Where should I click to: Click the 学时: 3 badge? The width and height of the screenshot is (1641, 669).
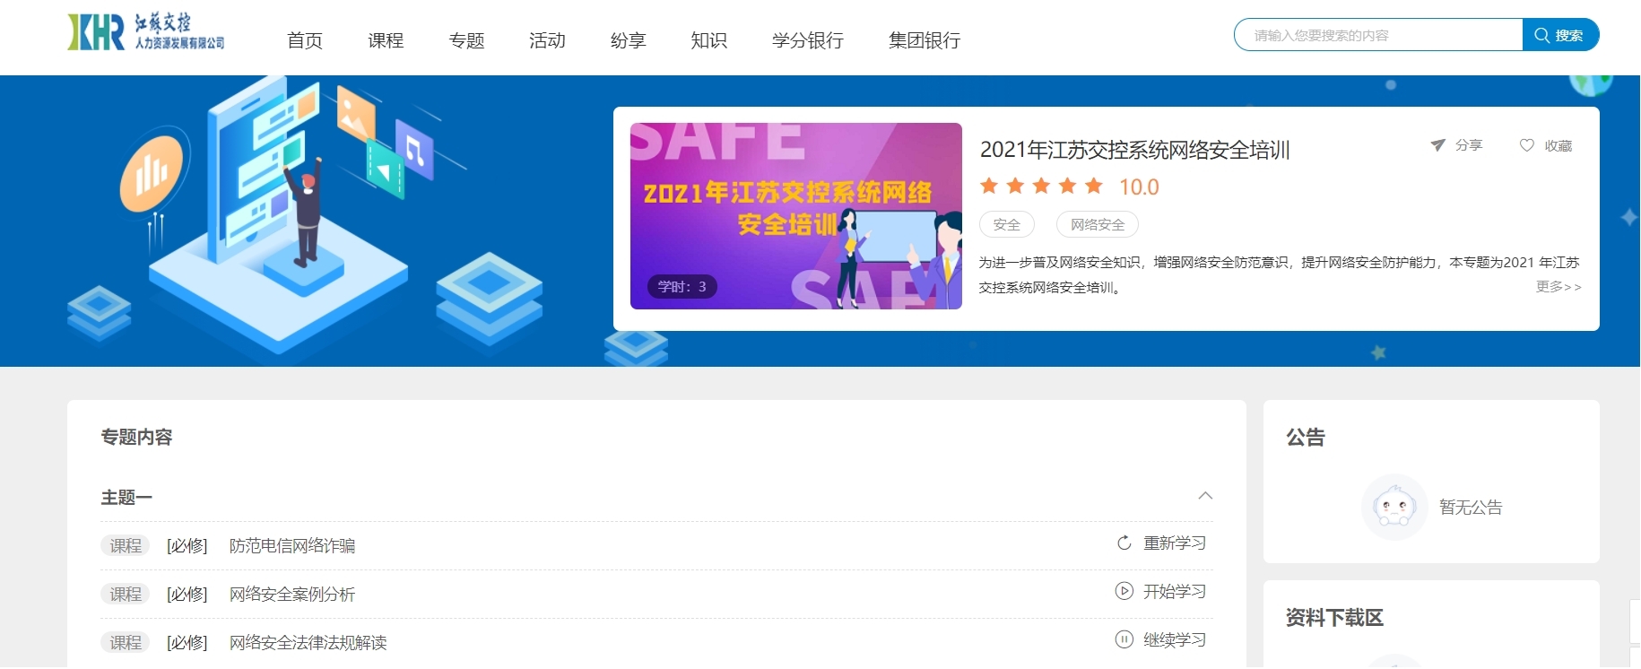pos(682,287)
